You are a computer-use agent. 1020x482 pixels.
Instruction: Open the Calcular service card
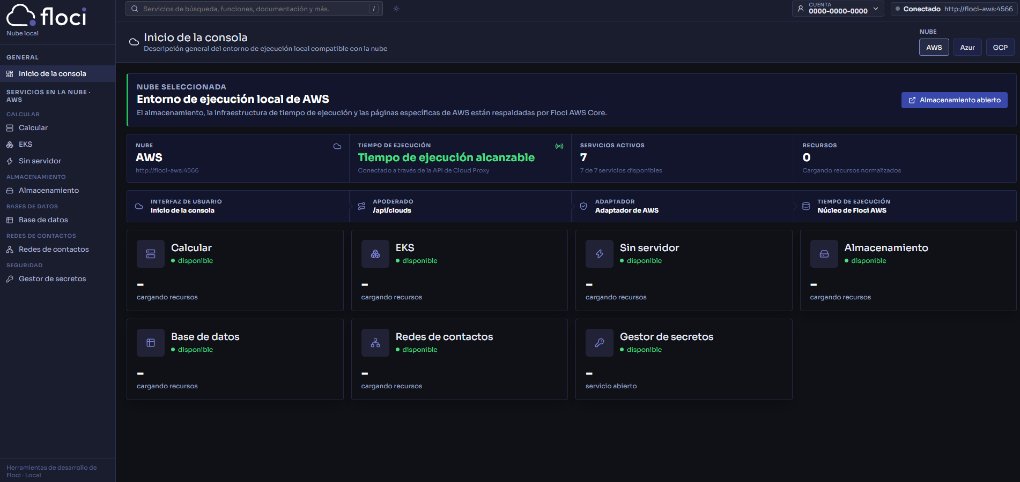tap(235, 270)
